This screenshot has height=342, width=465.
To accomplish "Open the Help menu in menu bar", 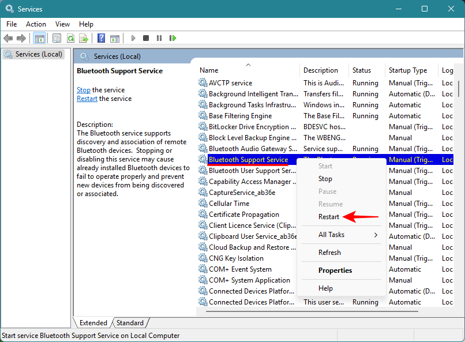I will point(86,24).
